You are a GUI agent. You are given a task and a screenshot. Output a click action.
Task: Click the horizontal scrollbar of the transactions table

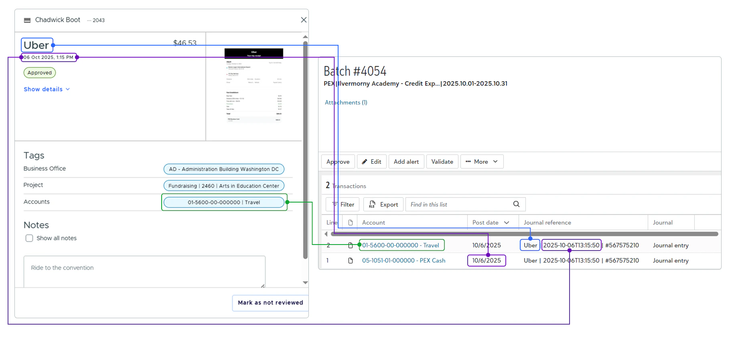(524, 234)
